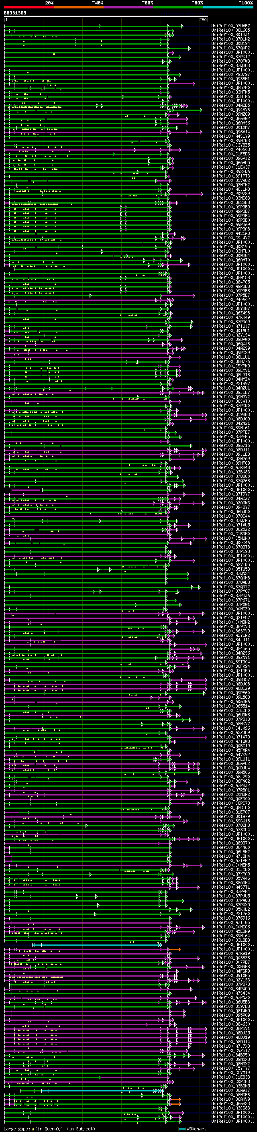257x1132 pixels.
Task: Open the UniRef100_Q5TU53 entry
Action: pyautogui.click(x=230, y=569)
